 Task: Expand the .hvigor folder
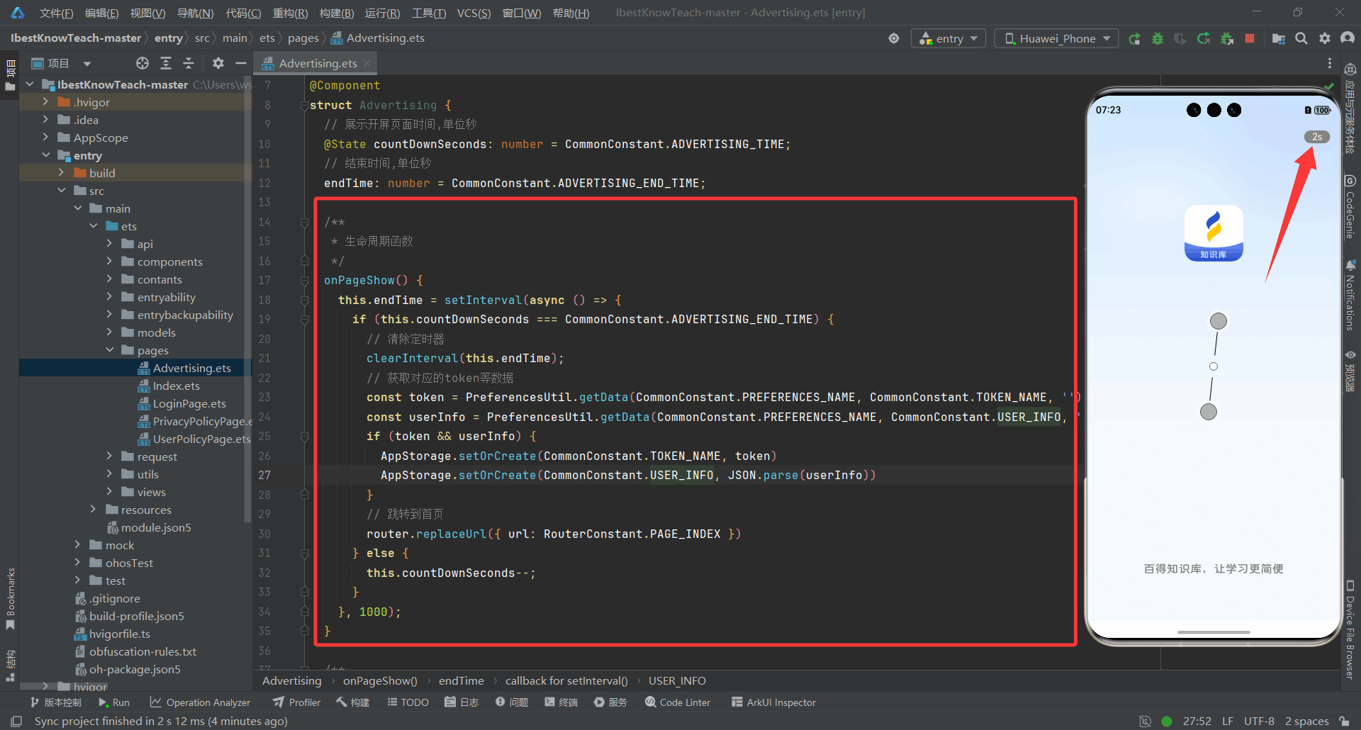click(45, 102)
